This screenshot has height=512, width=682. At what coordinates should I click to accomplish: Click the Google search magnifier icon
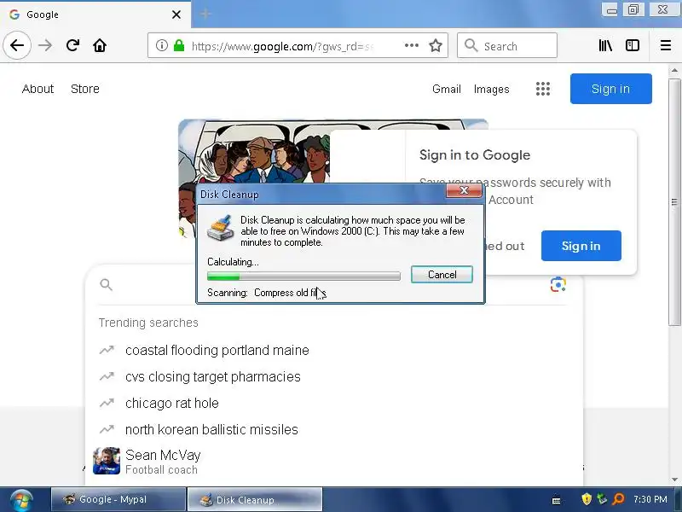pos(106,285)
